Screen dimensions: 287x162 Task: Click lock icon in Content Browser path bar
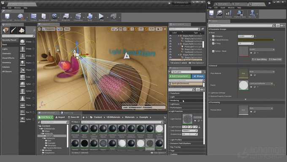[165, 118]
